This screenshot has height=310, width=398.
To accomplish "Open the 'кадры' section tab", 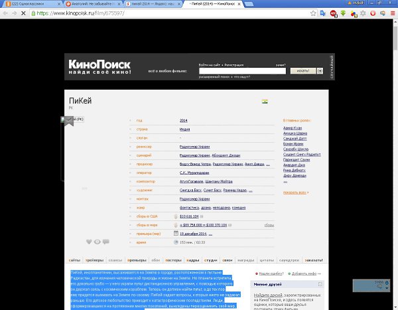I will pyautogui.click(x=194, y=261).
